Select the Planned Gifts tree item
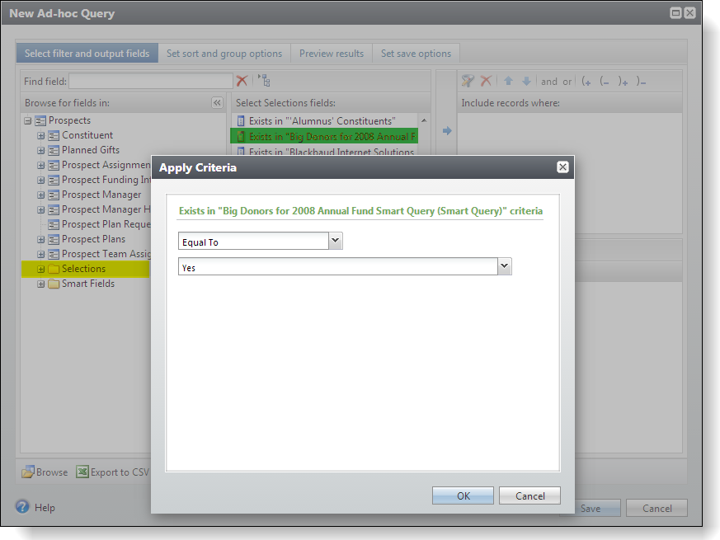The width and height of the screenshot is (720, 540). pos(90,150)
